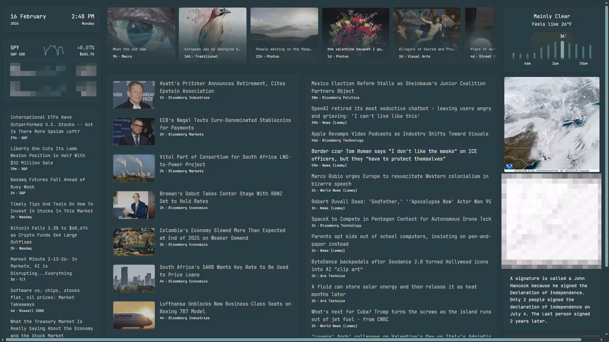Click the SPY S&P 500 ticker label
Screen dimensions: 609x342
[x=15, y=48]
